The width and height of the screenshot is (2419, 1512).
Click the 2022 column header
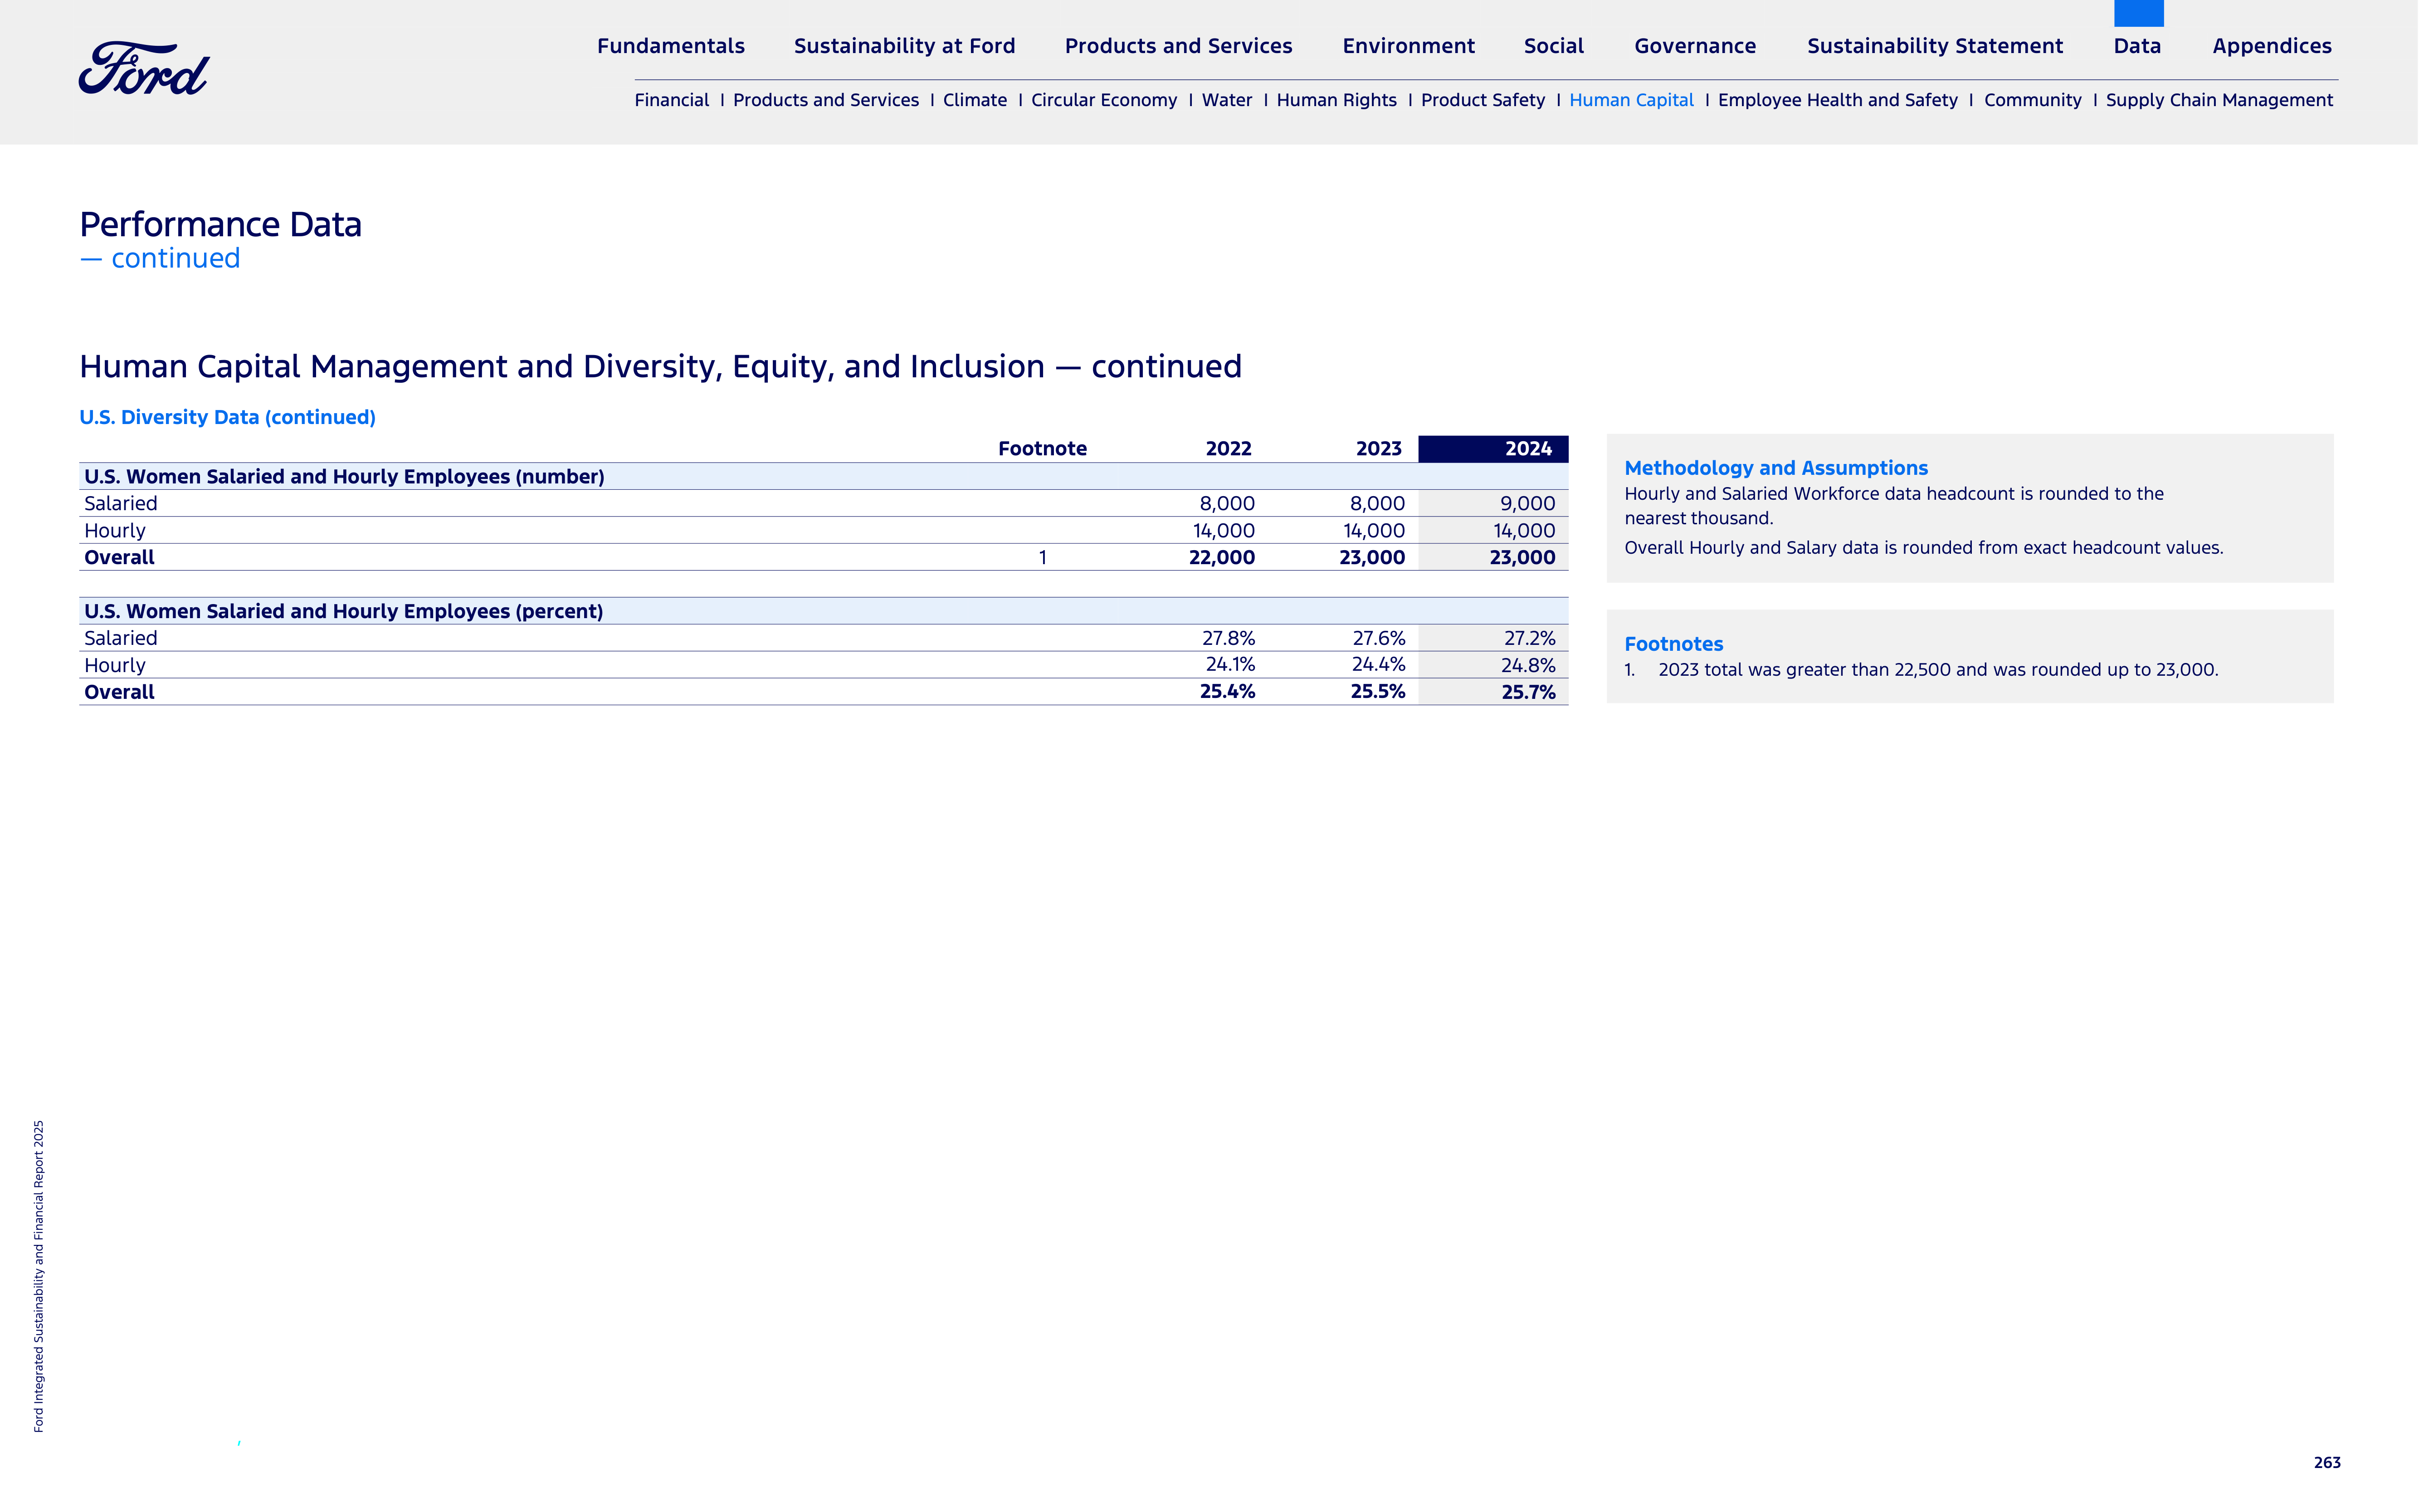[1228, 449]
